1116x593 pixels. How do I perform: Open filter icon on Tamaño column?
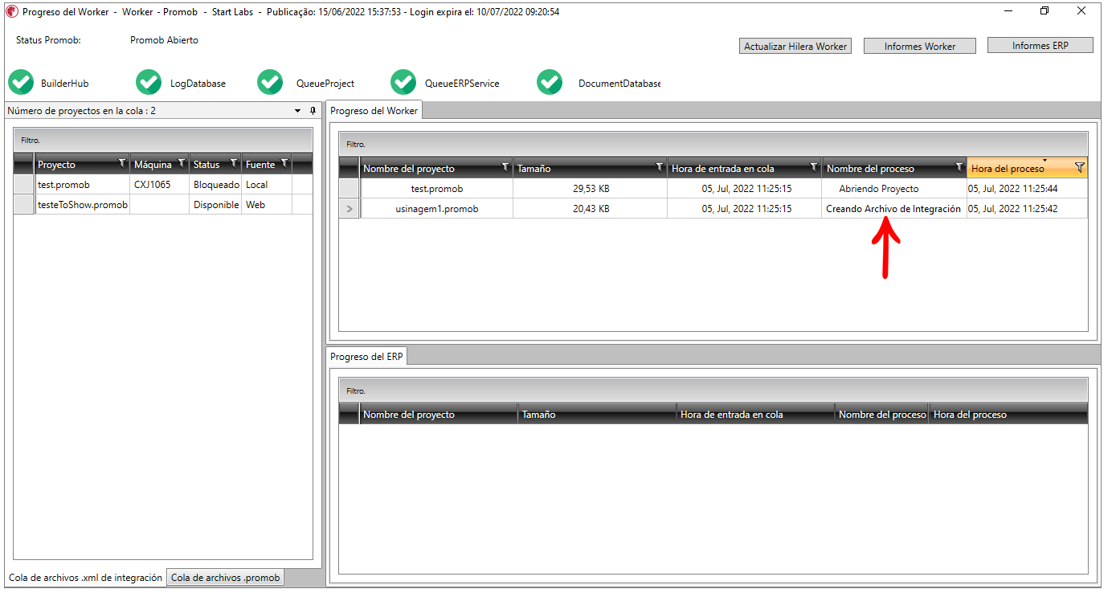659,167
